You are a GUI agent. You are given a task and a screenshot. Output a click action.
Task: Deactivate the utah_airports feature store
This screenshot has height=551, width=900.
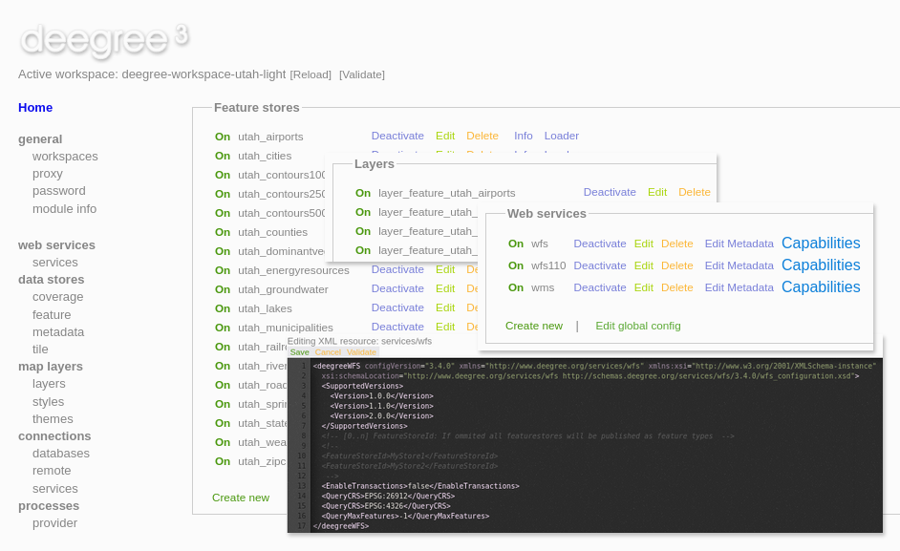click(397, 136)
